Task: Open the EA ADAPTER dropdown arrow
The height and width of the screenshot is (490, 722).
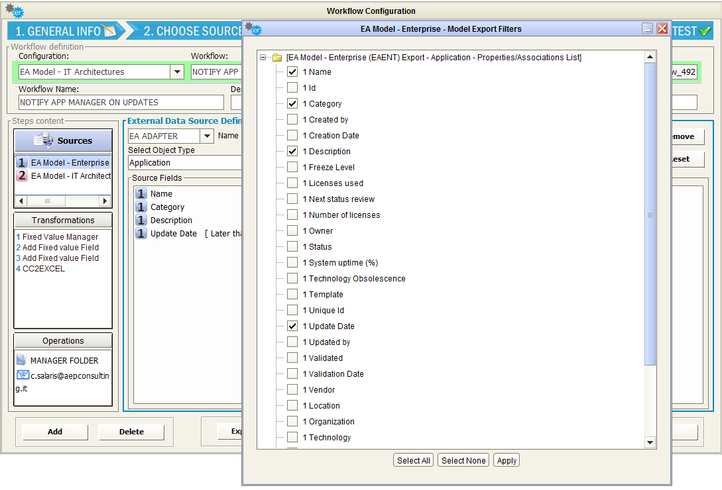Action: tap(207, 136)
